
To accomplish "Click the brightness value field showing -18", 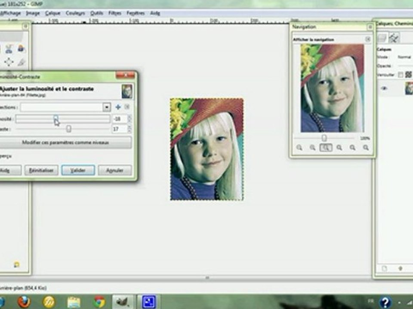I will 119,119.
